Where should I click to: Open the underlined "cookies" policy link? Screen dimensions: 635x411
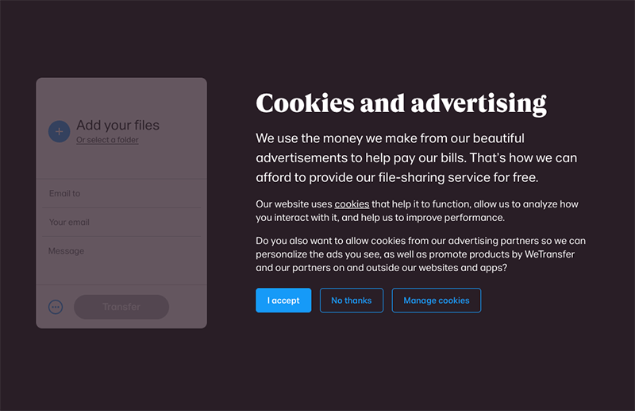coord(352,204)
